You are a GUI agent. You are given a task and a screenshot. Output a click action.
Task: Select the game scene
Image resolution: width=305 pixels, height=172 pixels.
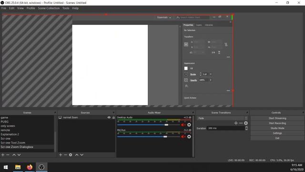click(x=27, y=118)
